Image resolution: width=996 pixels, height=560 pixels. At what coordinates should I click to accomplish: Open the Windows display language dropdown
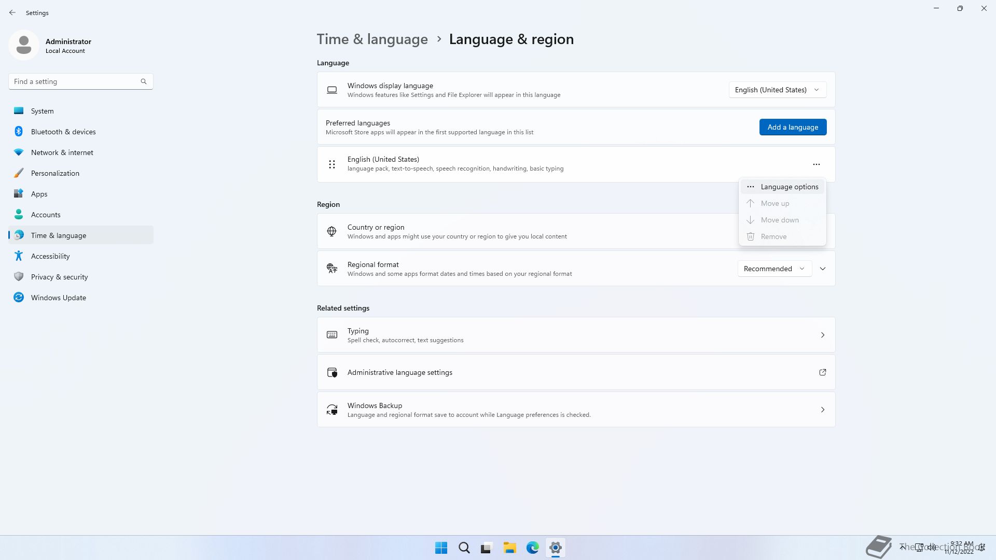[777, 90]
